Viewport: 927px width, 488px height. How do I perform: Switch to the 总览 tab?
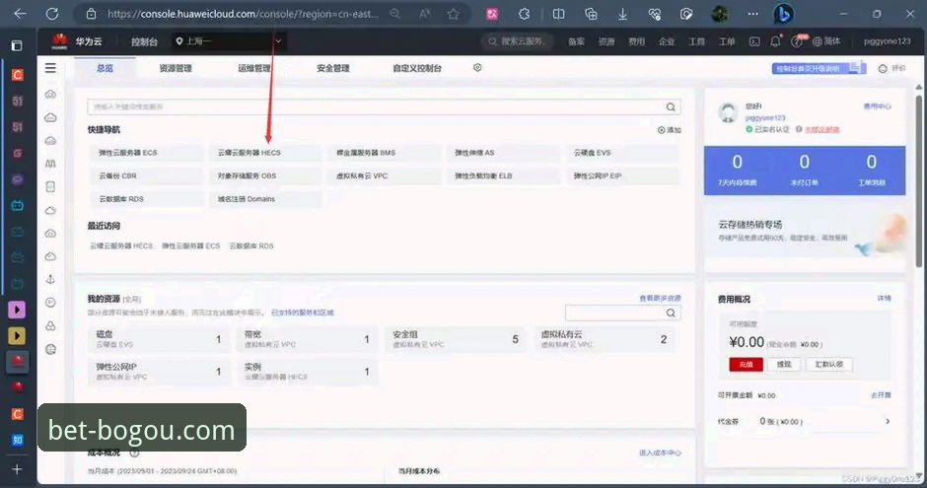coord(105,68)
